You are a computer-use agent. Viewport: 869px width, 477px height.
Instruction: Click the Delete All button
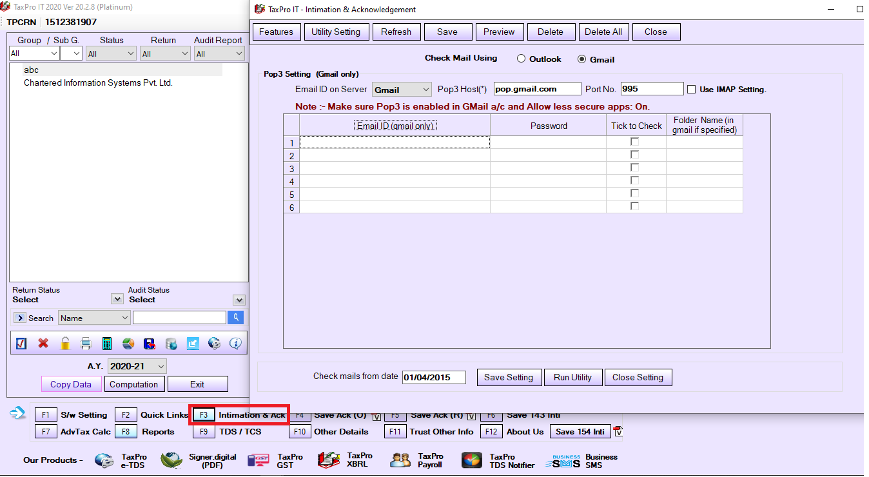603,32
